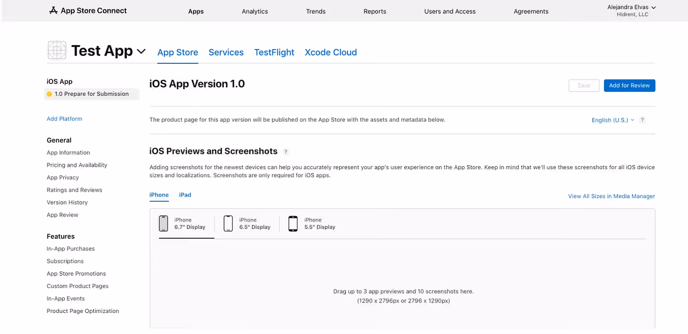
Task: Open Pricing and Availability
Action: pyautogui.click(x=77, y=165)
